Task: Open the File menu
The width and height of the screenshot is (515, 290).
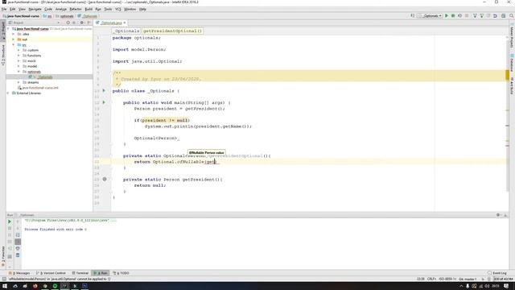Action: pyautogui.click(x=4, y=9)
